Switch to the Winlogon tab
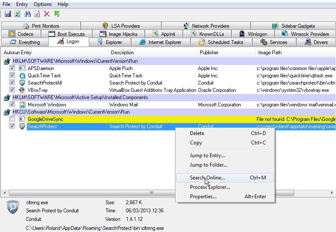Screen dimensions: 336x232 pyautogui.click(x=253, y=34)
